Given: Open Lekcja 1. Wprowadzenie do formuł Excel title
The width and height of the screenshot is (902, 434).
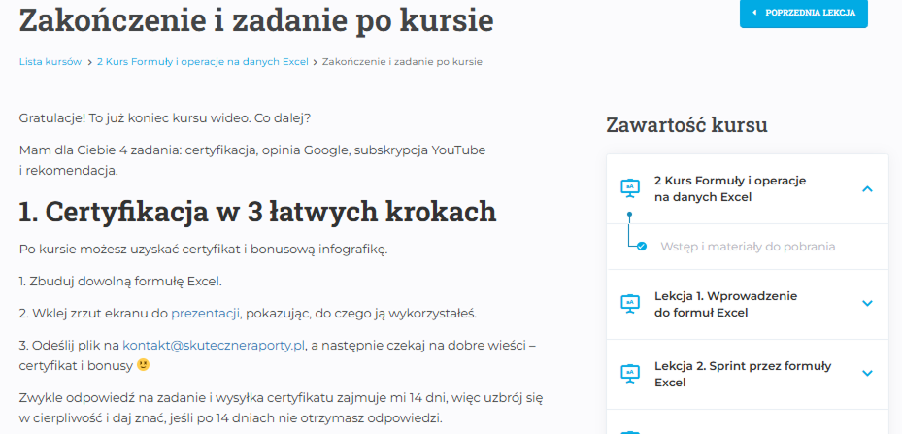Looking at the screenshot, I should pyautogui.click(x=724, y=305).
